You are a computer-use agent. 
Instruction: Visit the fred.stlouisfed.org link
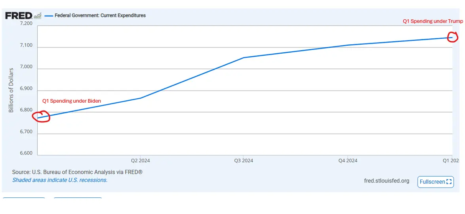coord(386,181)
